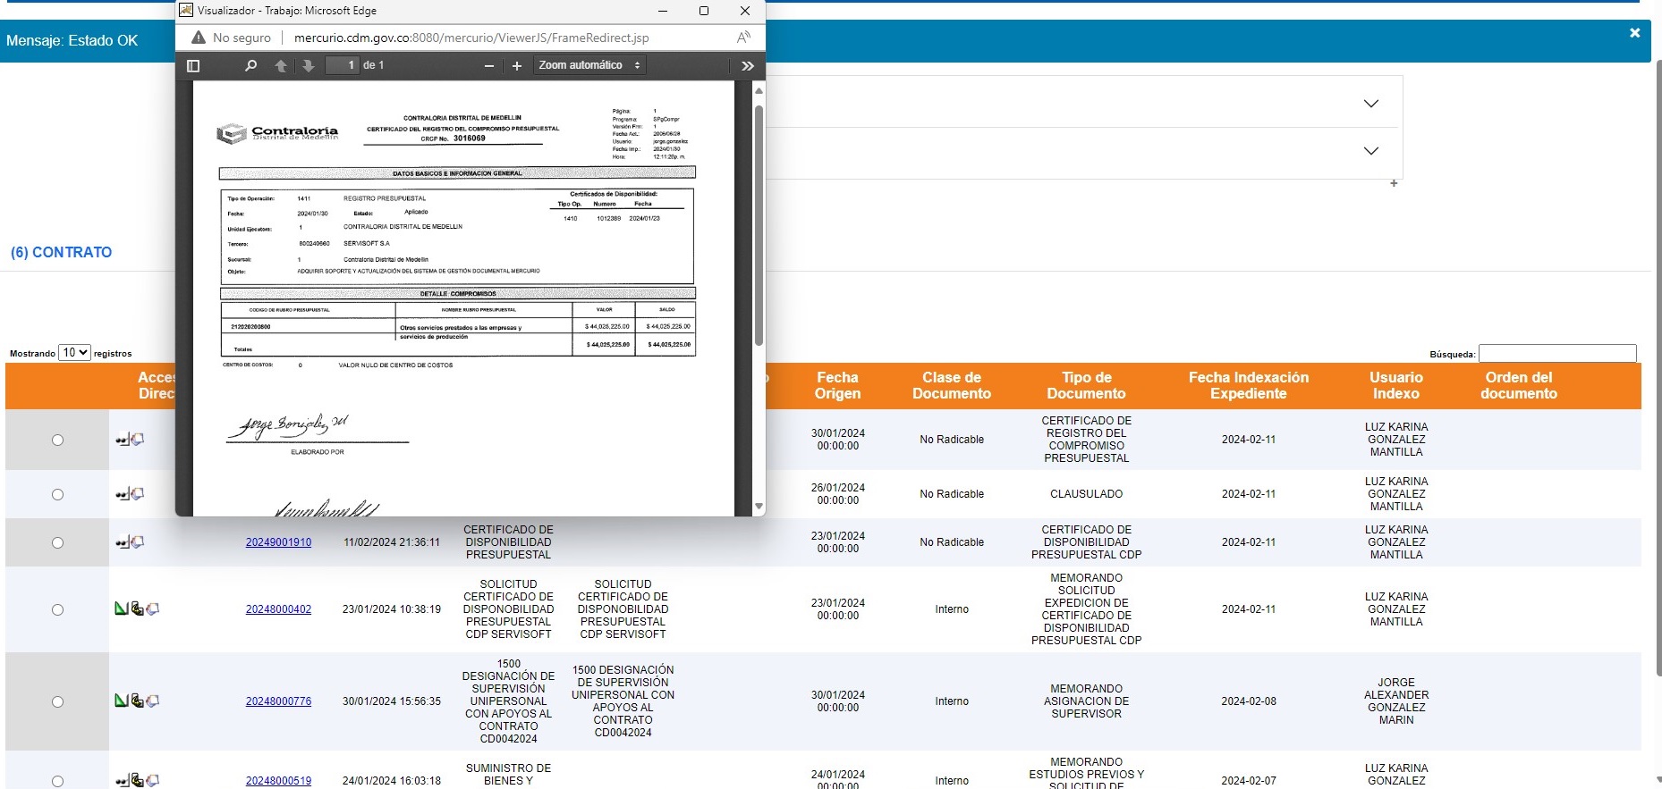Select radio button for document 20248000776
The width and height of the screenshot is (1662, 789).
57,701
